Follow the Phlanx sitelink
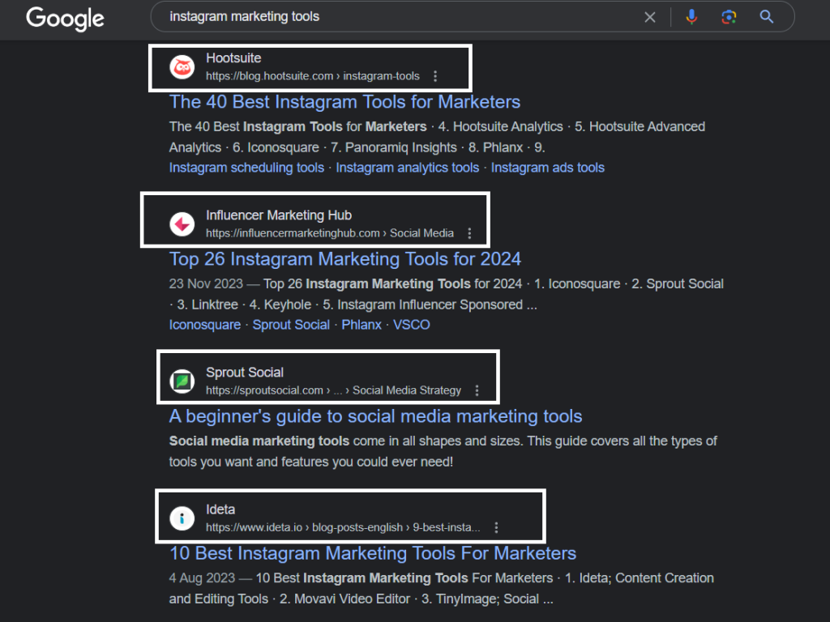Screen dimensions: 830x622 [x=362, y=325]
